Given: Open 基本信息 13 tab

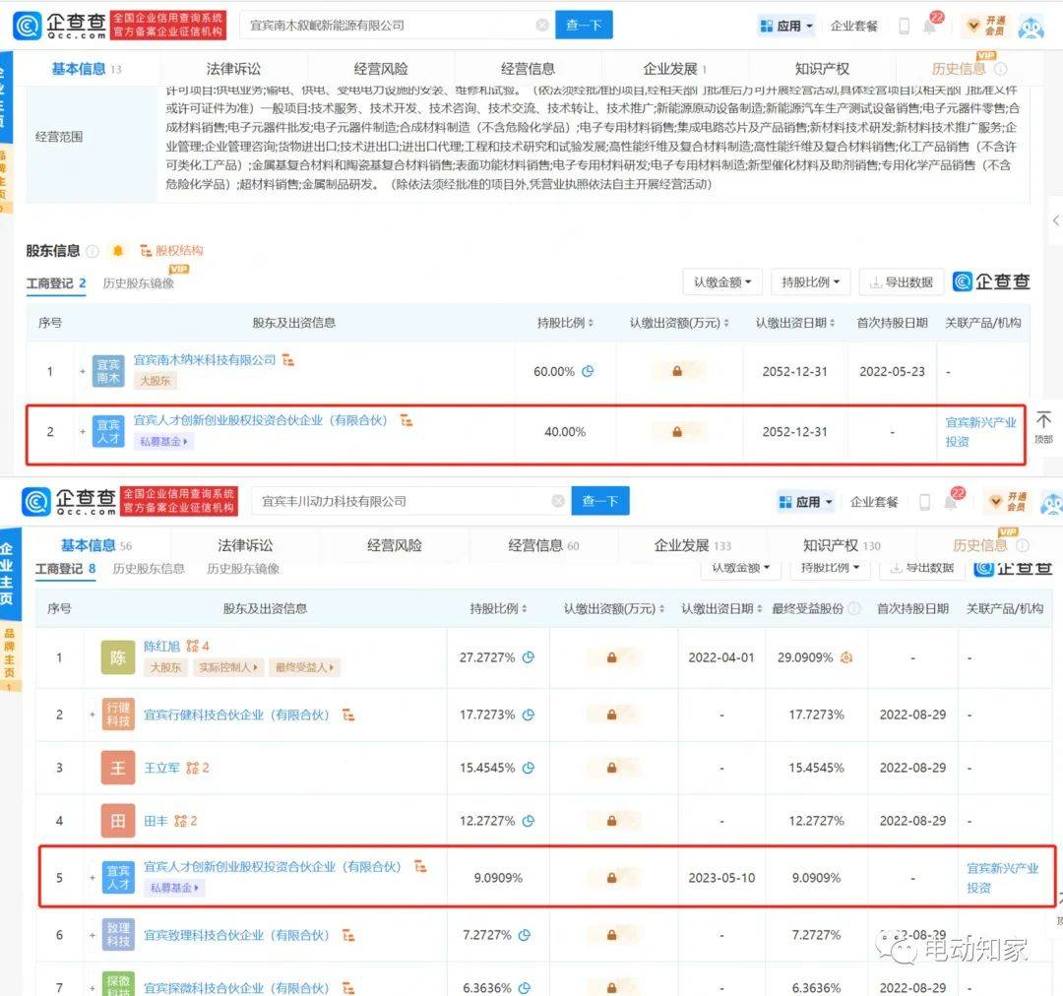Looking at the screenshot, I should 86,69.
